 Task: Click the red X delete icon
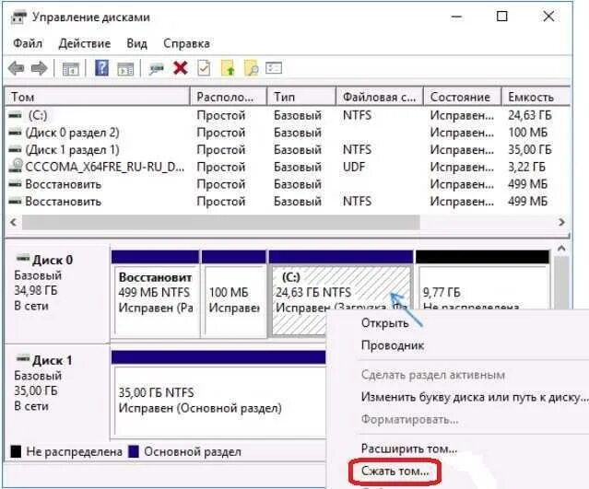coord(181,68)
